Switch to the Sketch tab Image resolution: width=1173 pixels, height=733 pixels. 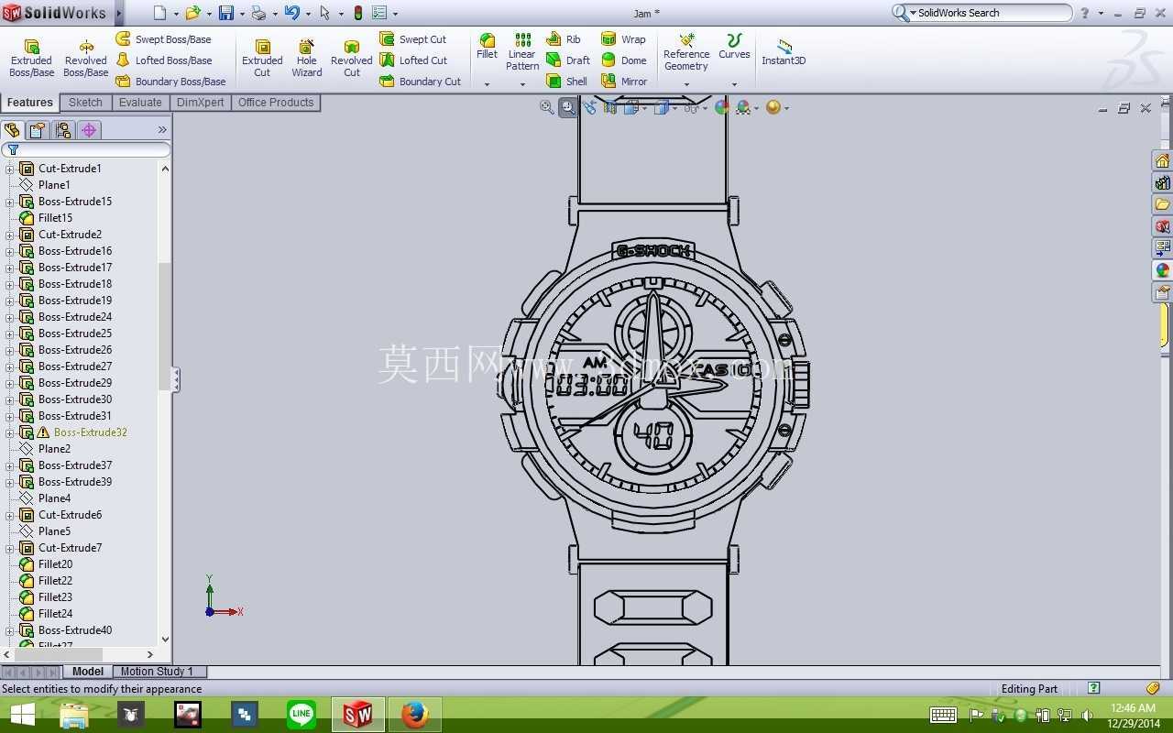click(85, 103)
